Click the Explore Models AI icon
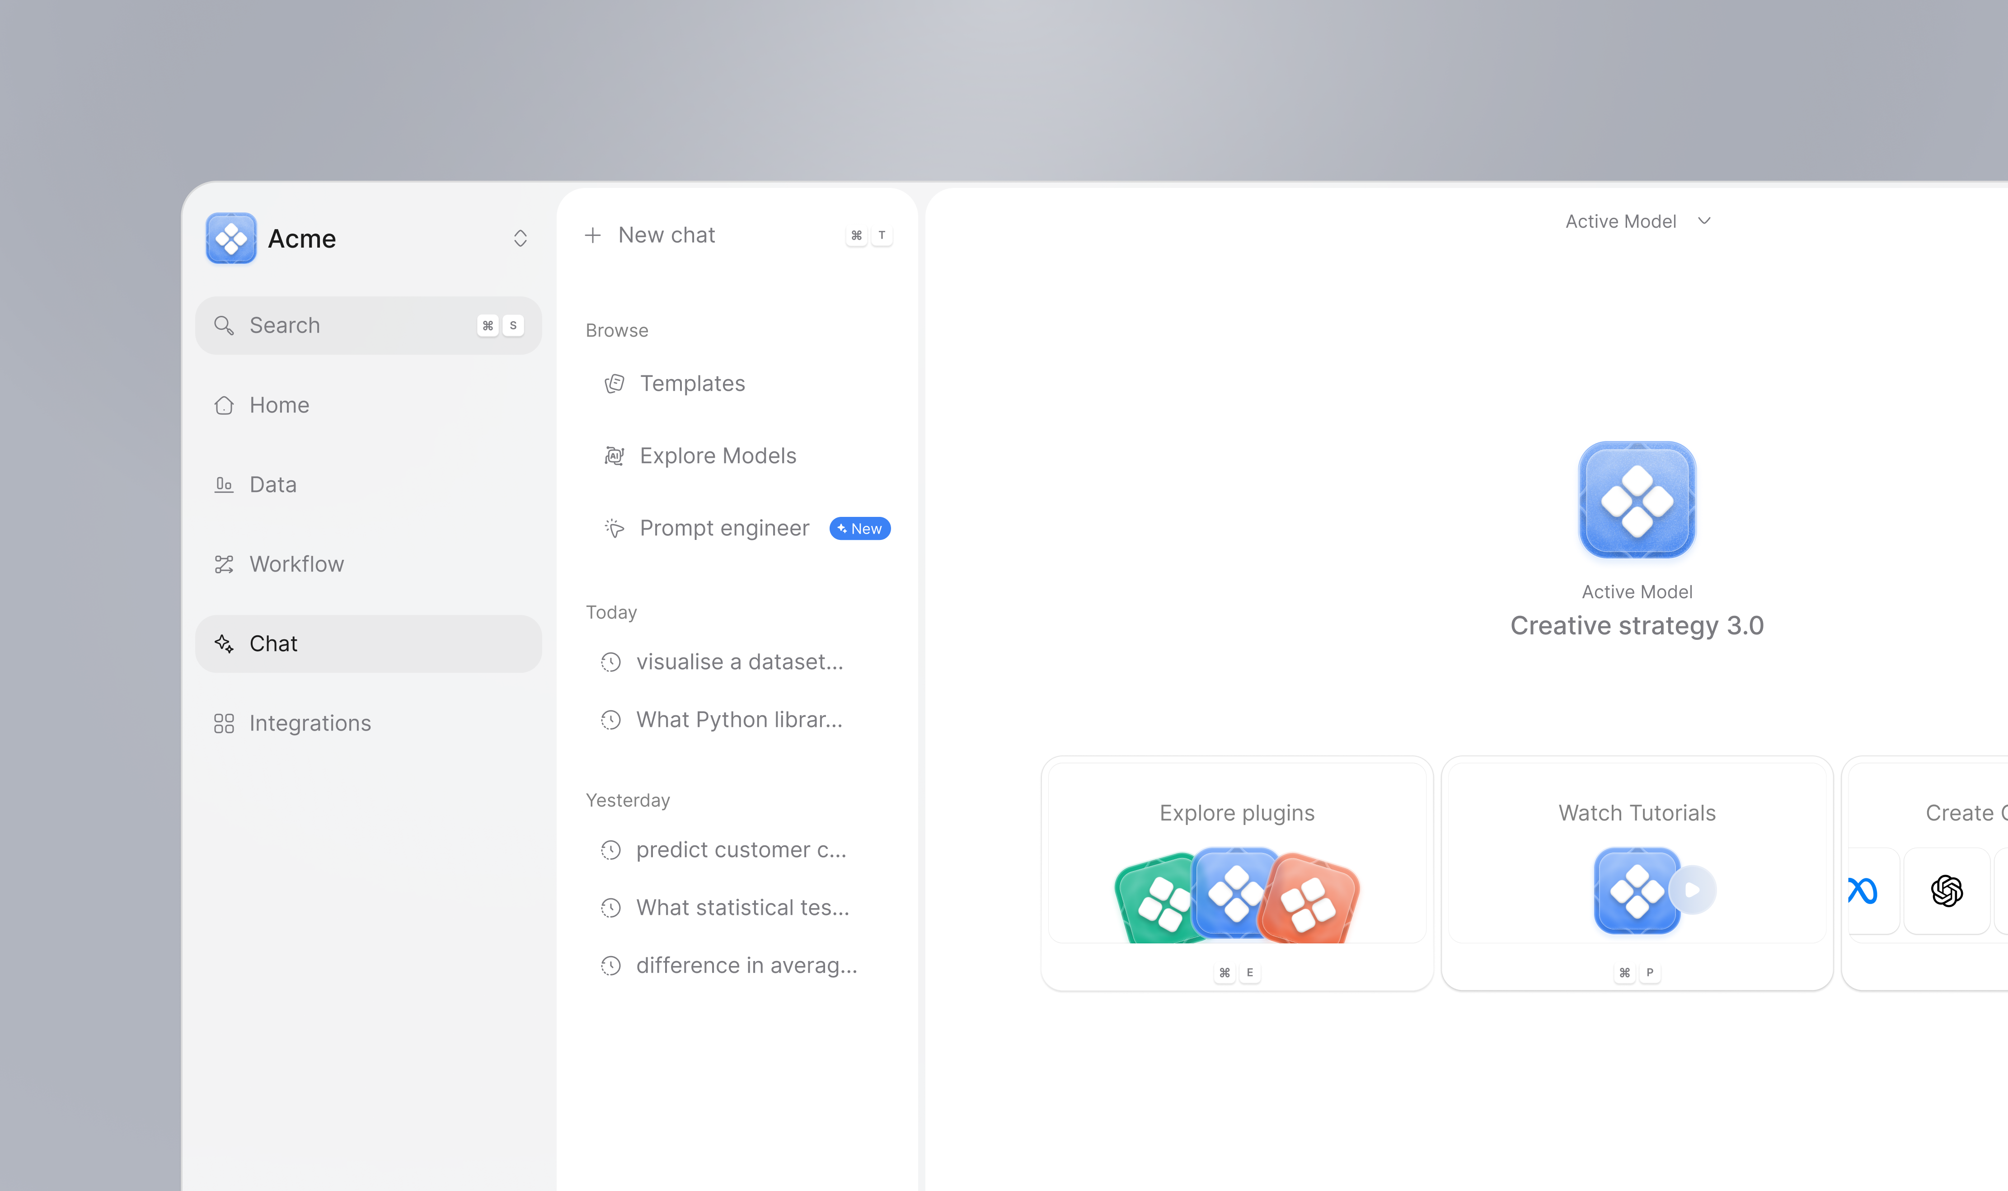 [615, 456]
